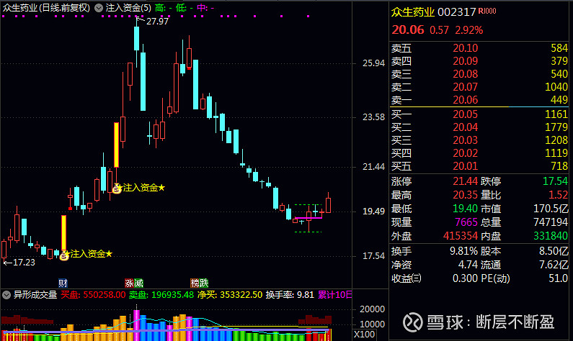Select the 买五 price 20.01
573x341 pixels.
(465, 166)
